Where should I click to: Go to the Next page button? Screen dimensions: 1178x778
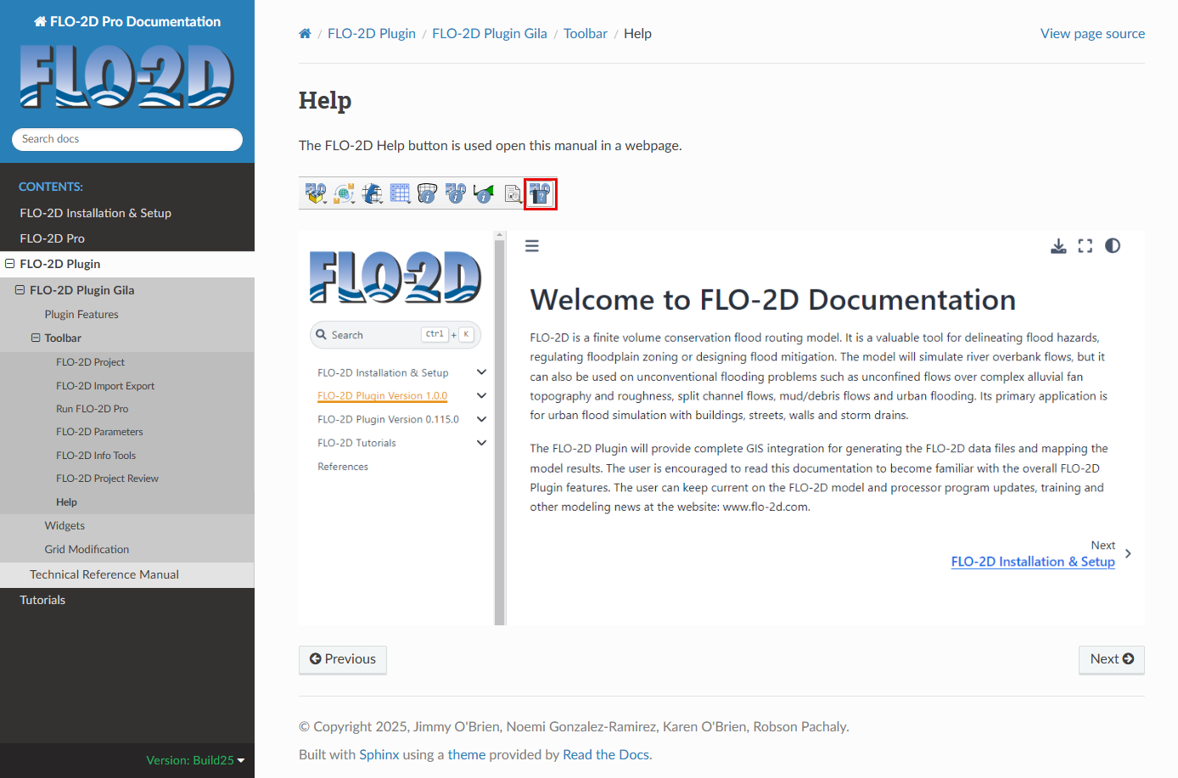(1111, 659)
